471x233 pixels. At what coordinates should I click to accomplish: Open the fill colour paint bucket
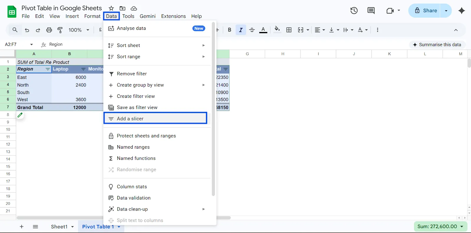point(277,30)
